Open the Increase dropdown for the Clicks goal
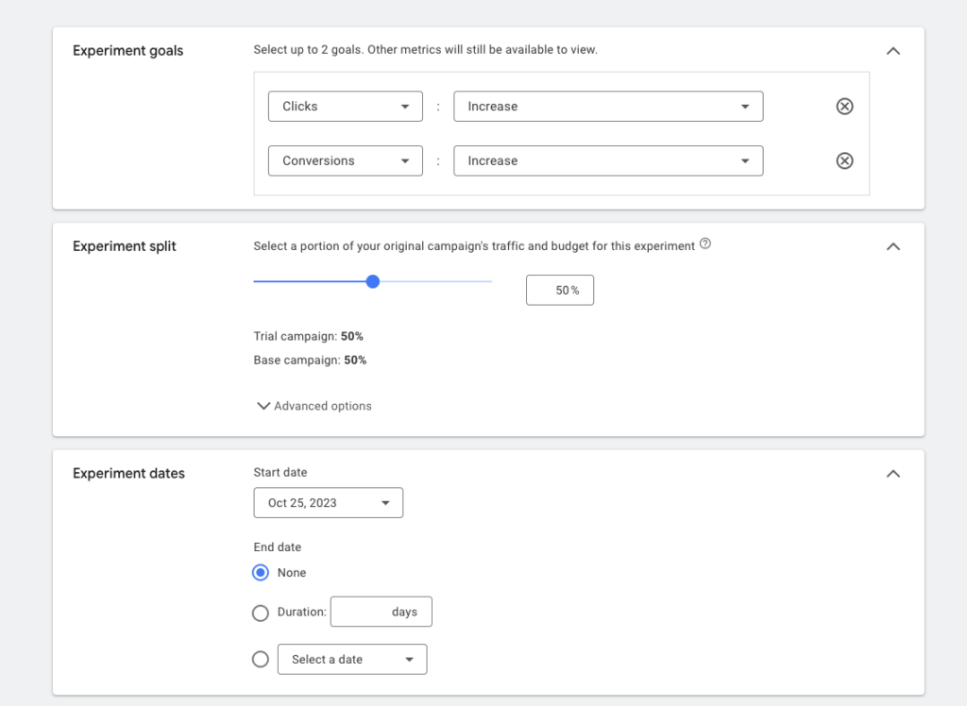967x706 pixels. pyautogui.click(x=608, y=106)
